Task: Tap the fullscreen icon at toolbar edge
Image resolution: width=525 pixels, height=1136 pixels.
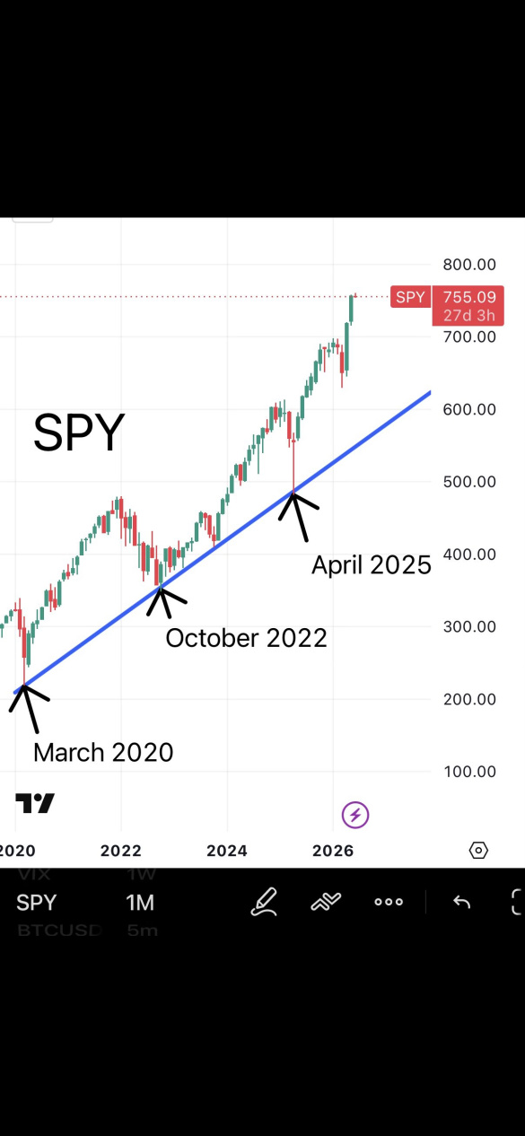Action: click(x=517, y=902)
